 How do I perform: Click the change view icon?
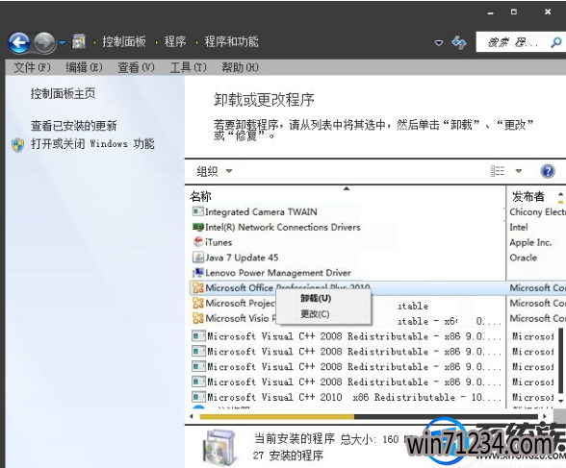point(497,171)
